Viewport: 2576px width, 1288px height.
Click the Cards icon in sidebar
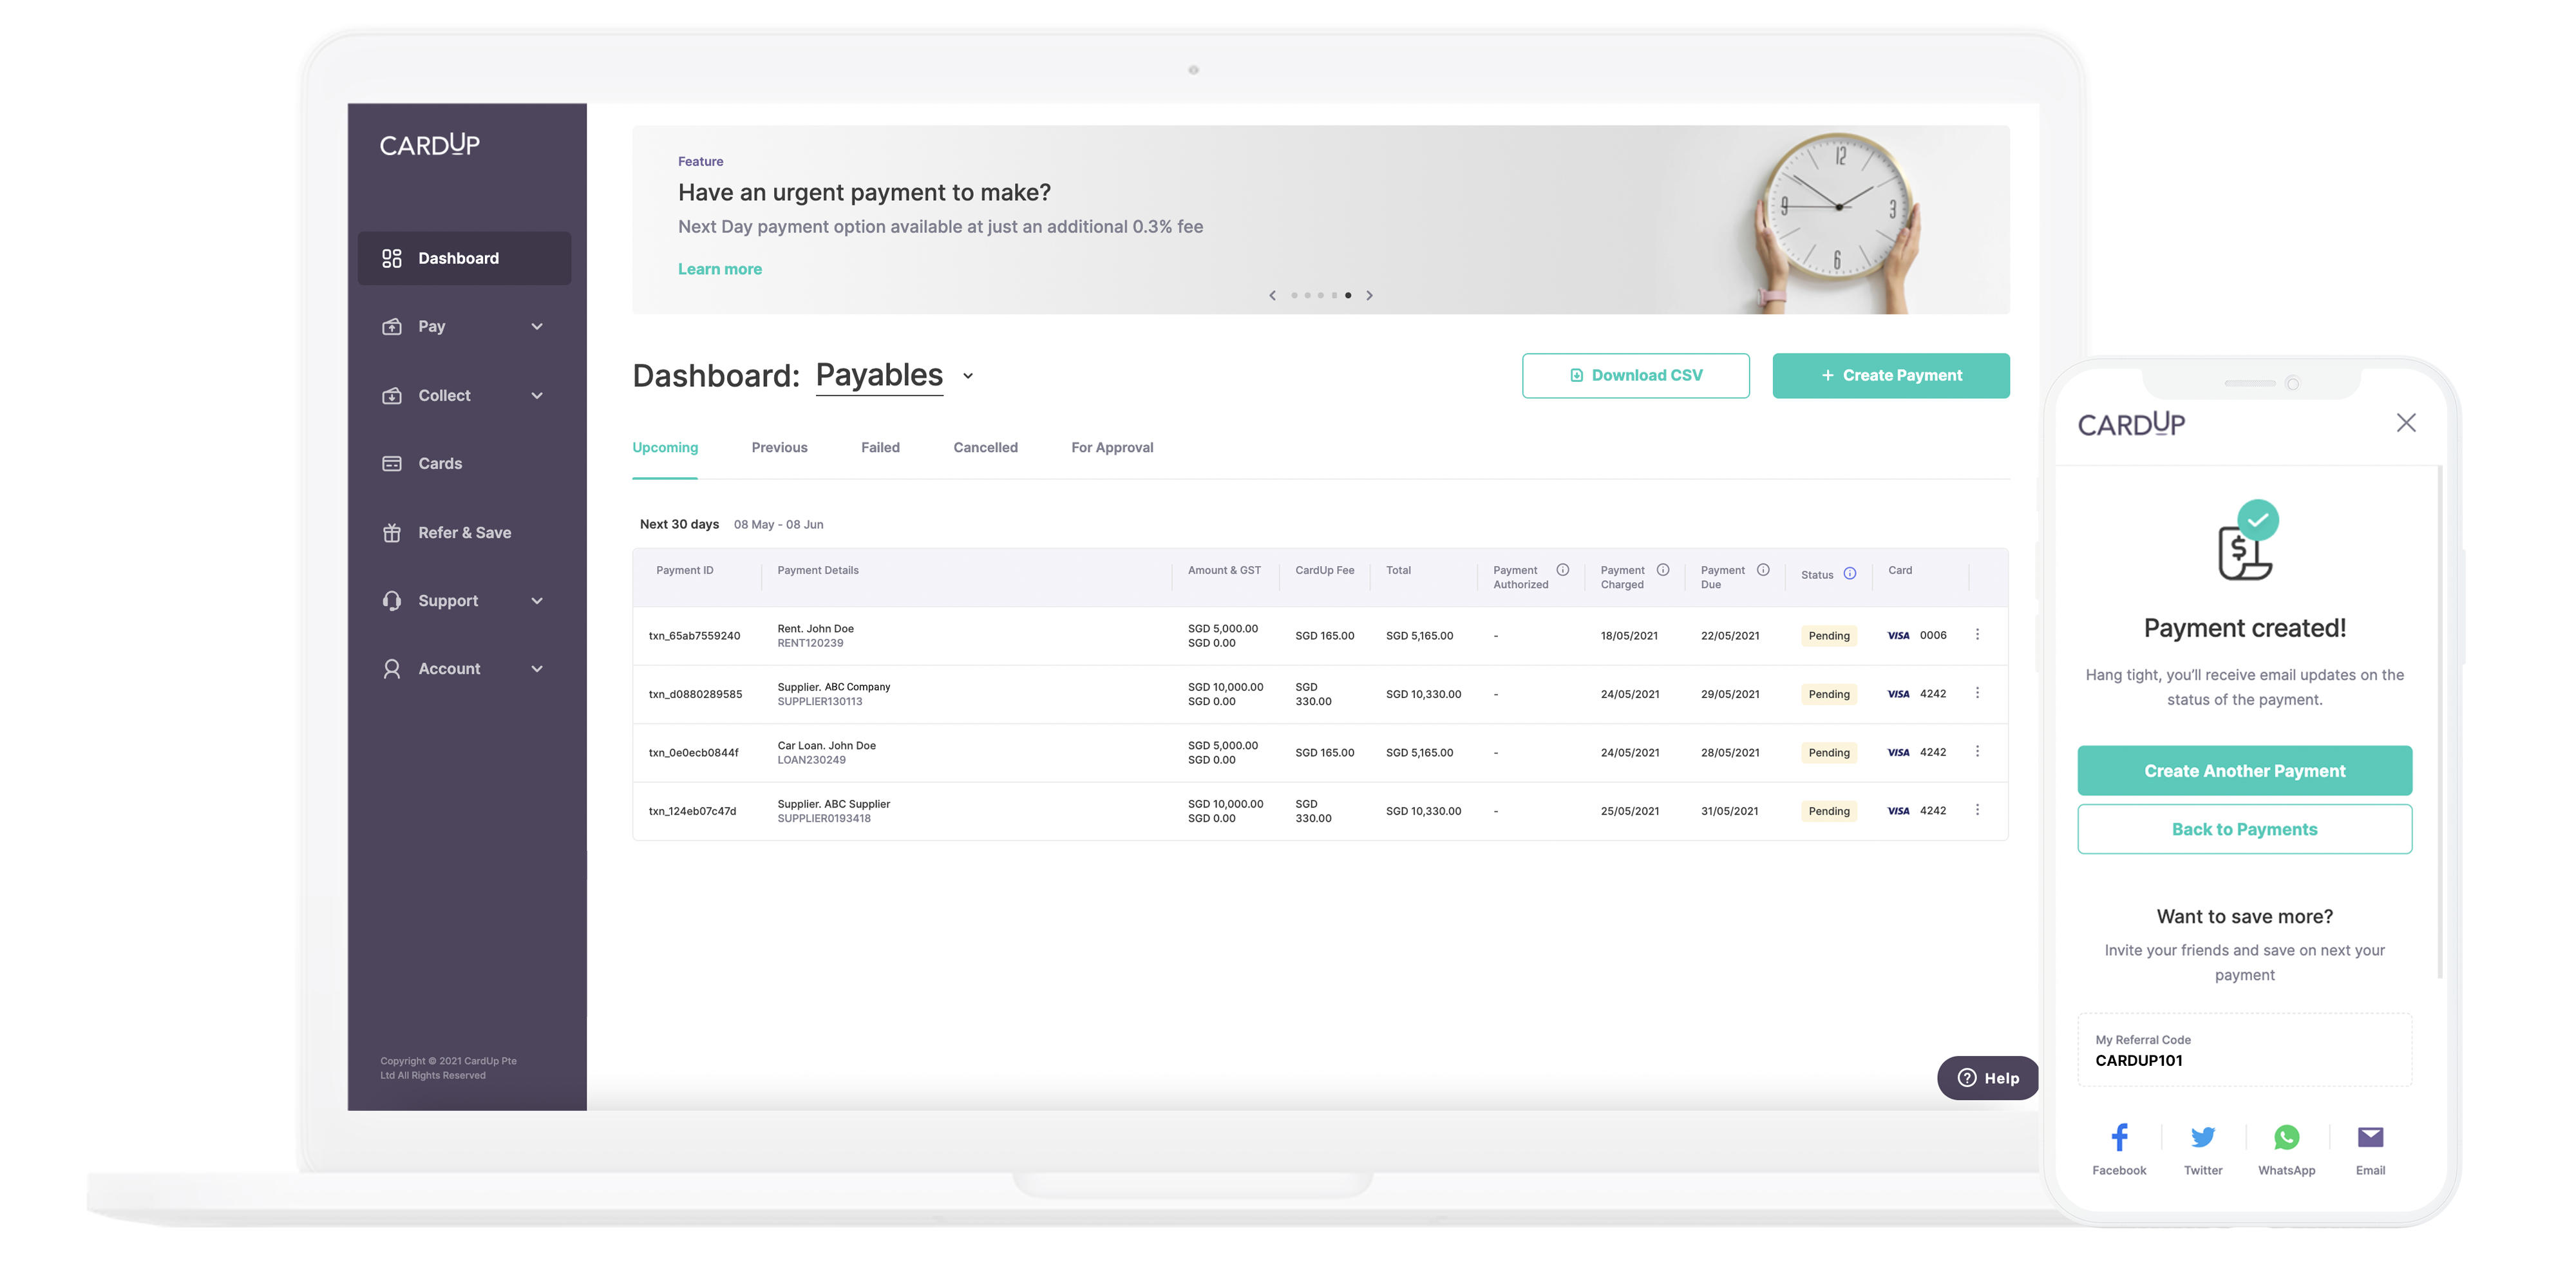[x=390, y=463]
